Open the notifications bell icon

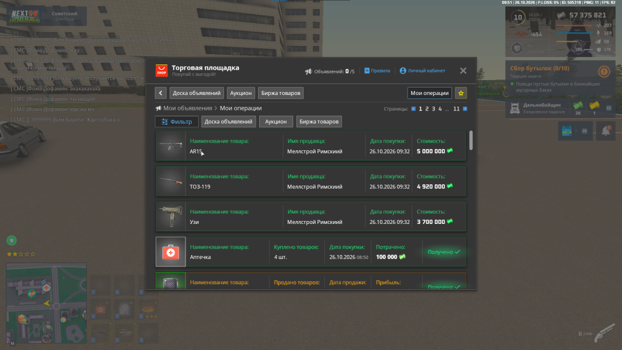[606, 131]
